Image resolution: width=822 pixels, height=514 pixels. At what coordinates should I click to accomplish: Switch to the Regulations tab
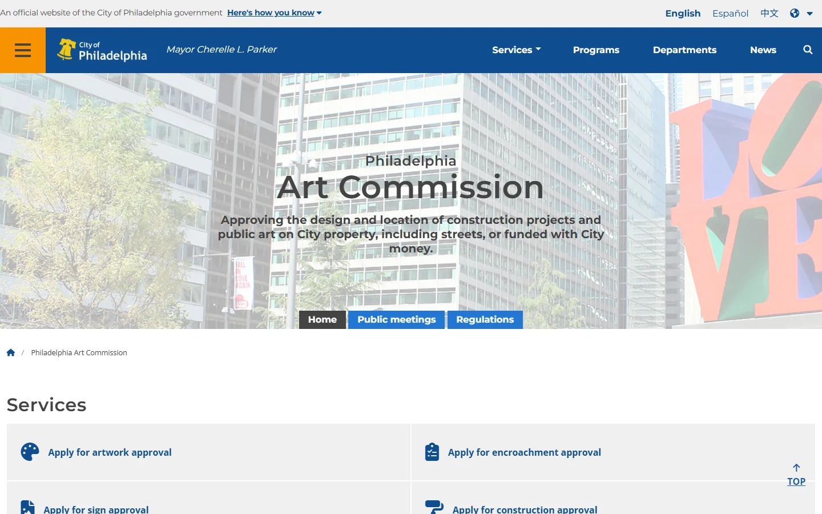[485, 320]
